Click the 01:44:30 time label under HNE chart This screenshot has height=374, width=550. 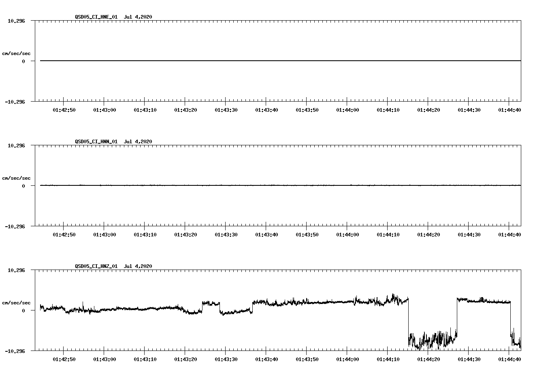469,110
